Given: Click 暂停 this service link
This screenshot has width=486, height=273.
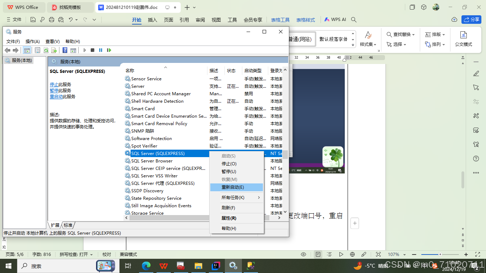Looking at the screenshot, I should point(54,91).
